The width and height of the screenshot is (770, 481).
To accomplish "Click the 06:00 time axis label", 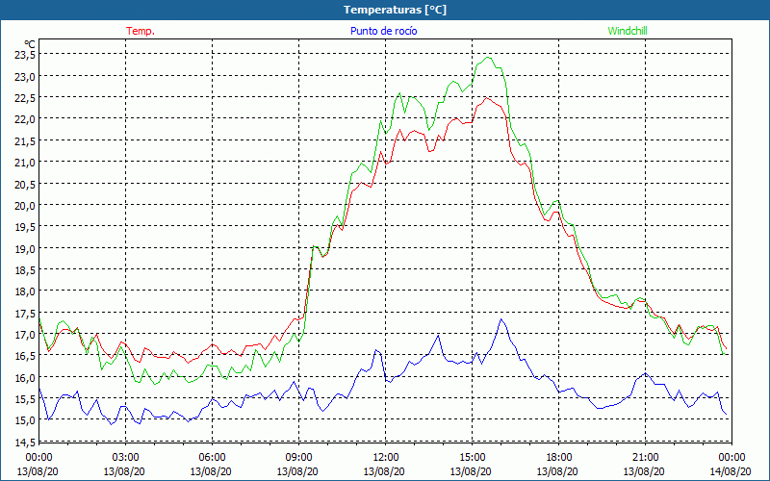I will click(212, 458).
